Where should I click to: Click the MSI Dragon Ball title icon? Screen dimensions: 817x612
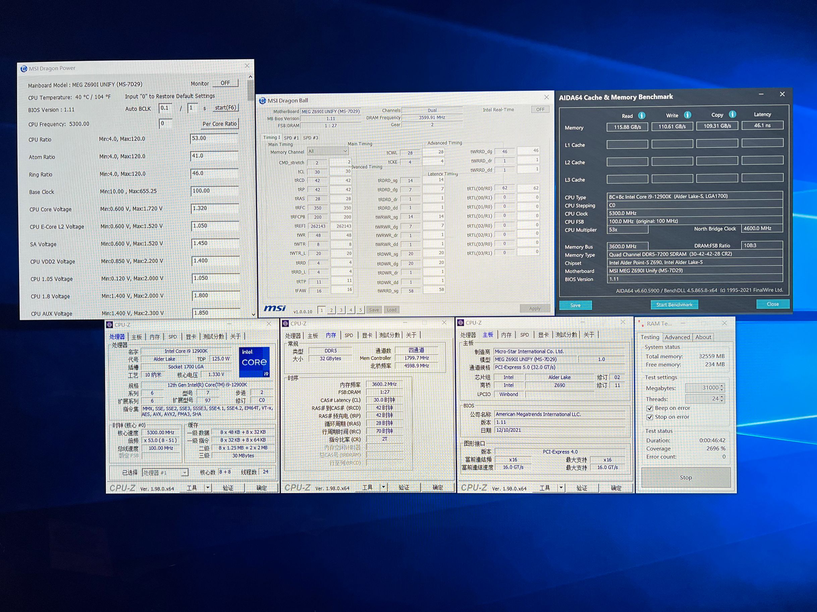263,101
